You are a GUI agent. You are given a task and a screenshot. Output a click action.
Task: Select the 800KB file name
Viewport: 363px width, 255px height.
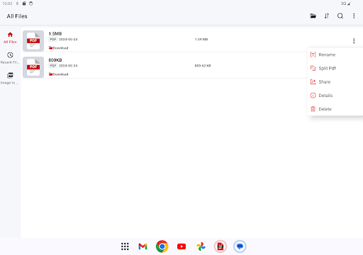(x=55, y=60)
